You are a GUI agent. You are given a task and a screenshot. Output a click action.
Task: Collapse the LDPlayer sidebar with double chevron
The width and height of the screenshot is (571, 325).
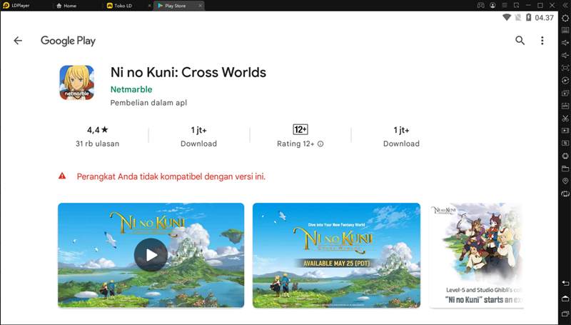(x=565, y=6)
